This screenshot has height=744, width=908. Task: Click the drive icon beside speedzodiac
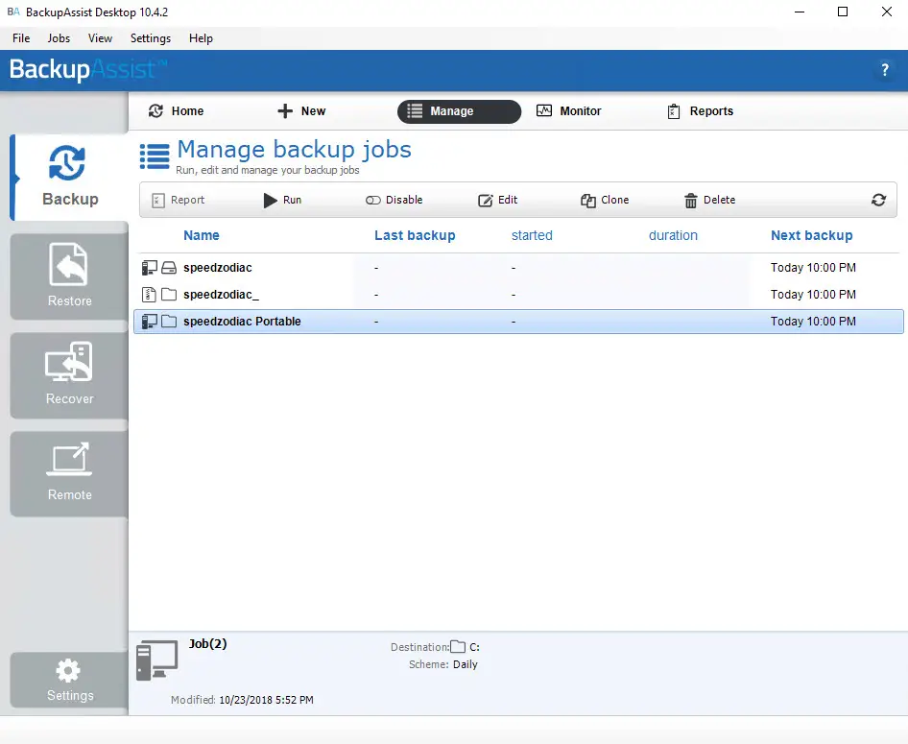tap(169, 268)
